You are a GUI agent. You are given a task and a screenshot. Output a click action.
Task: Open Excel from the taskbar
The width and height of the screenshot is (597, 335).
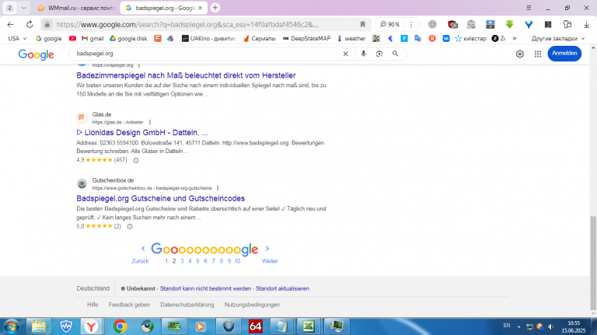point(309,326)
